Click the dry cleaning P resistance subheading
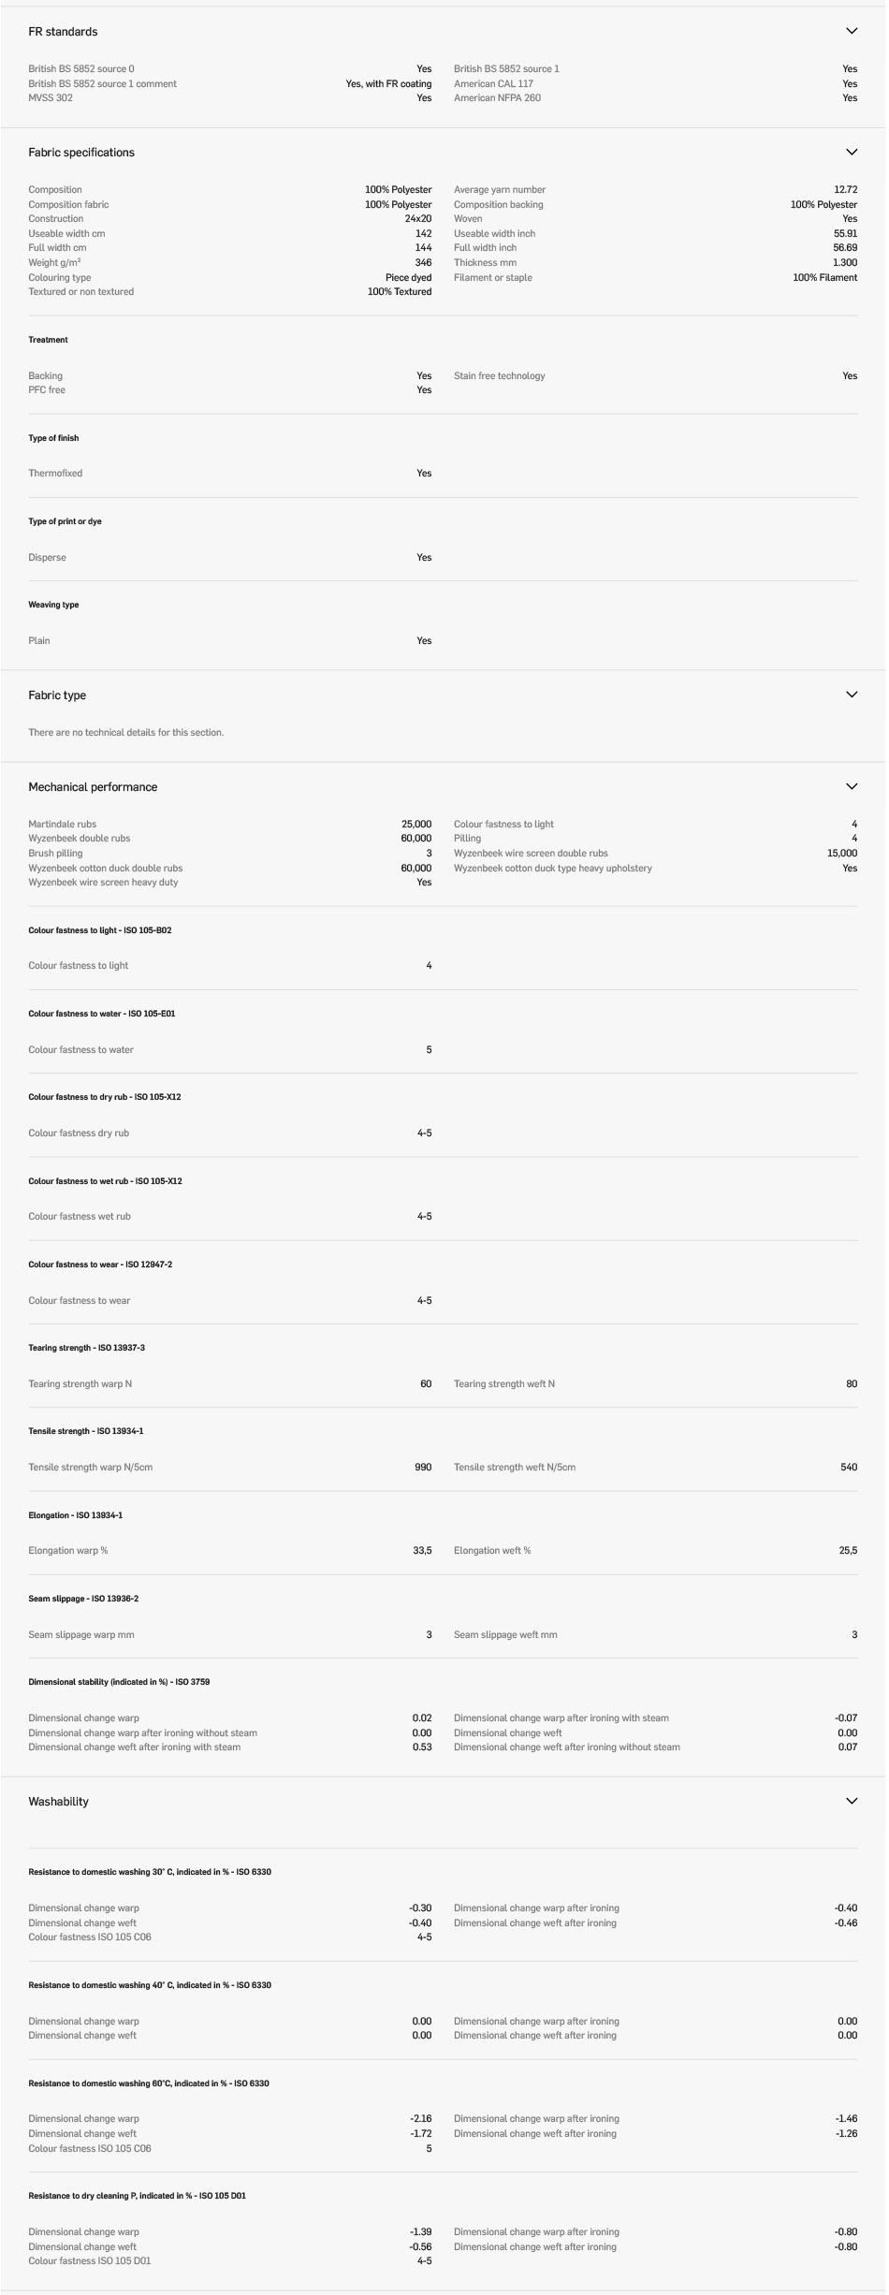This screenshot has height=2295, width=889. click(137, 2196)
